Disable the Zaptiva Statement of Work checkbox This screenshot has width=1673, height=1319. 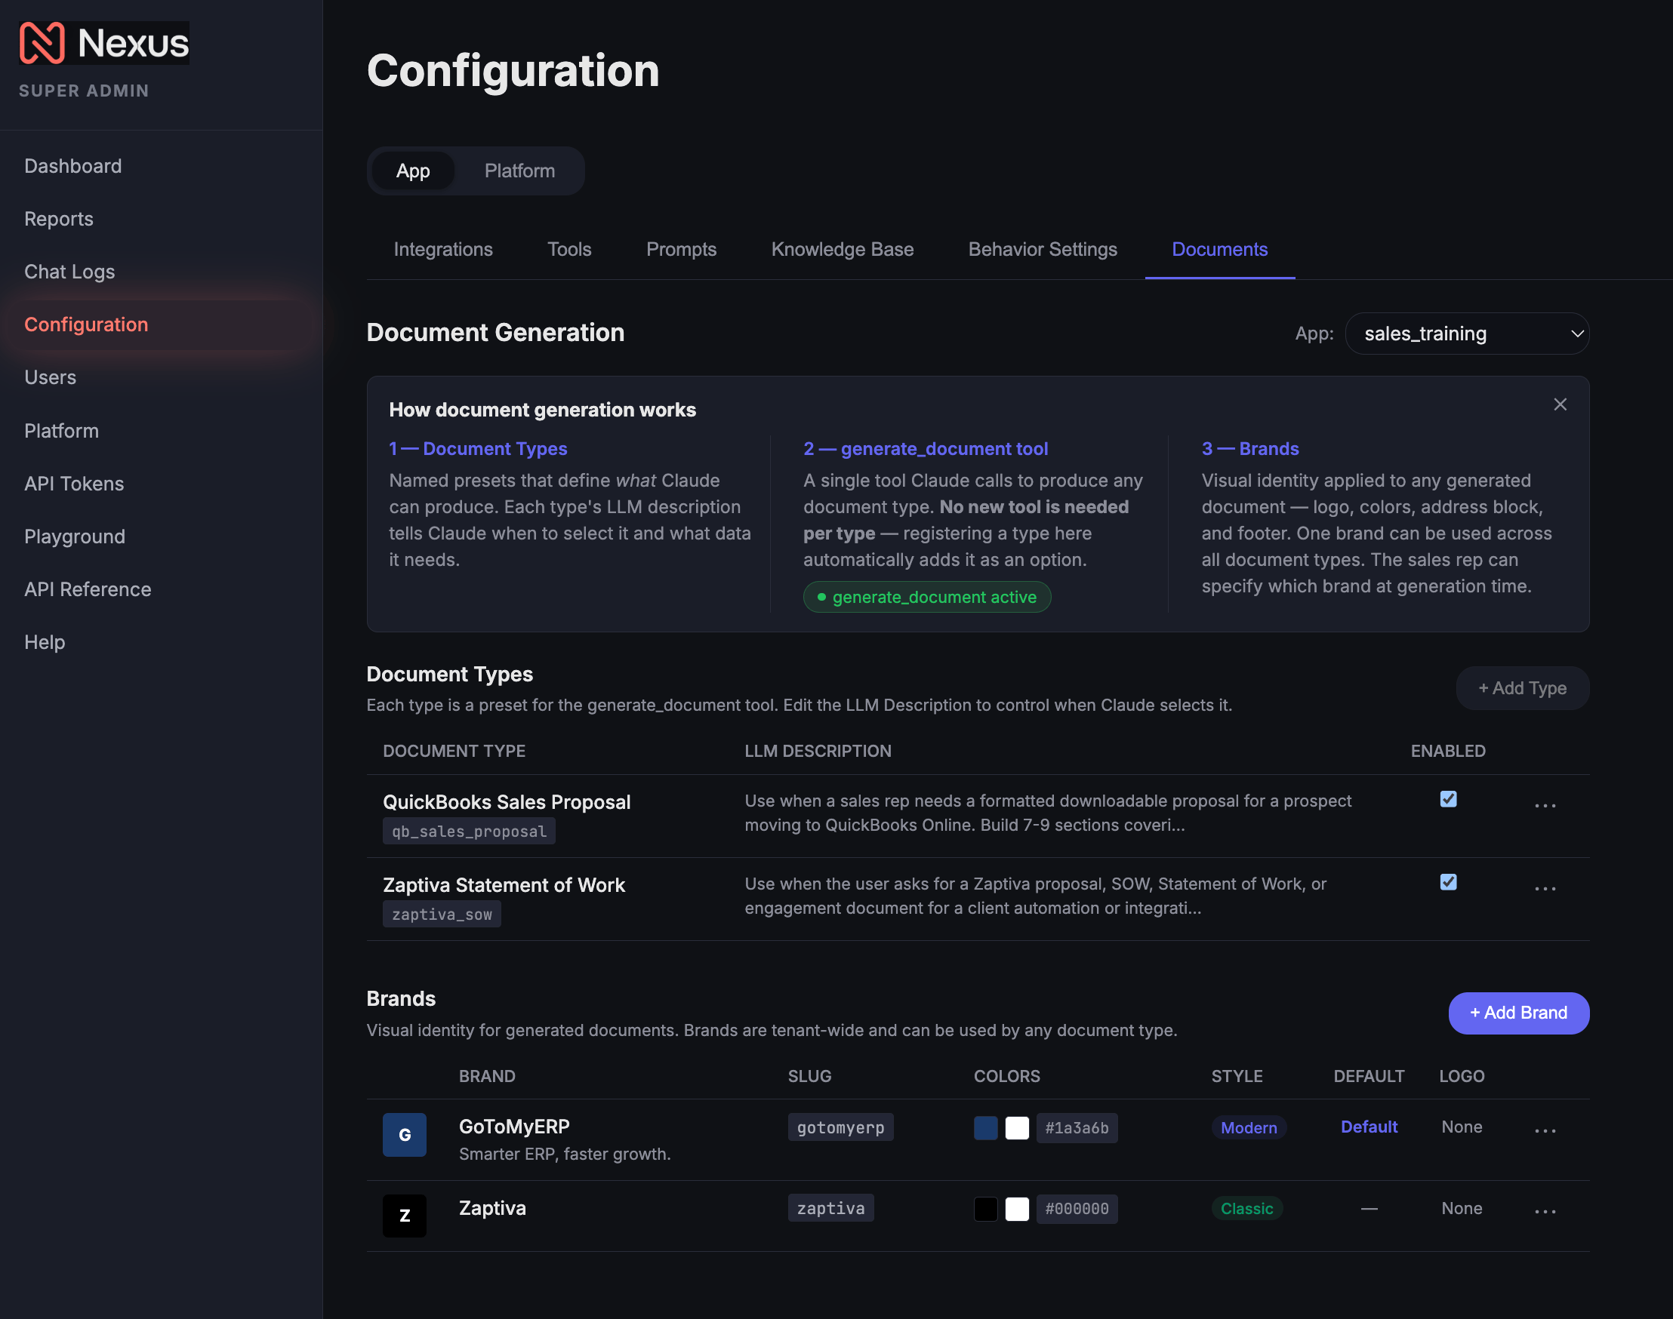(1448, 882)
